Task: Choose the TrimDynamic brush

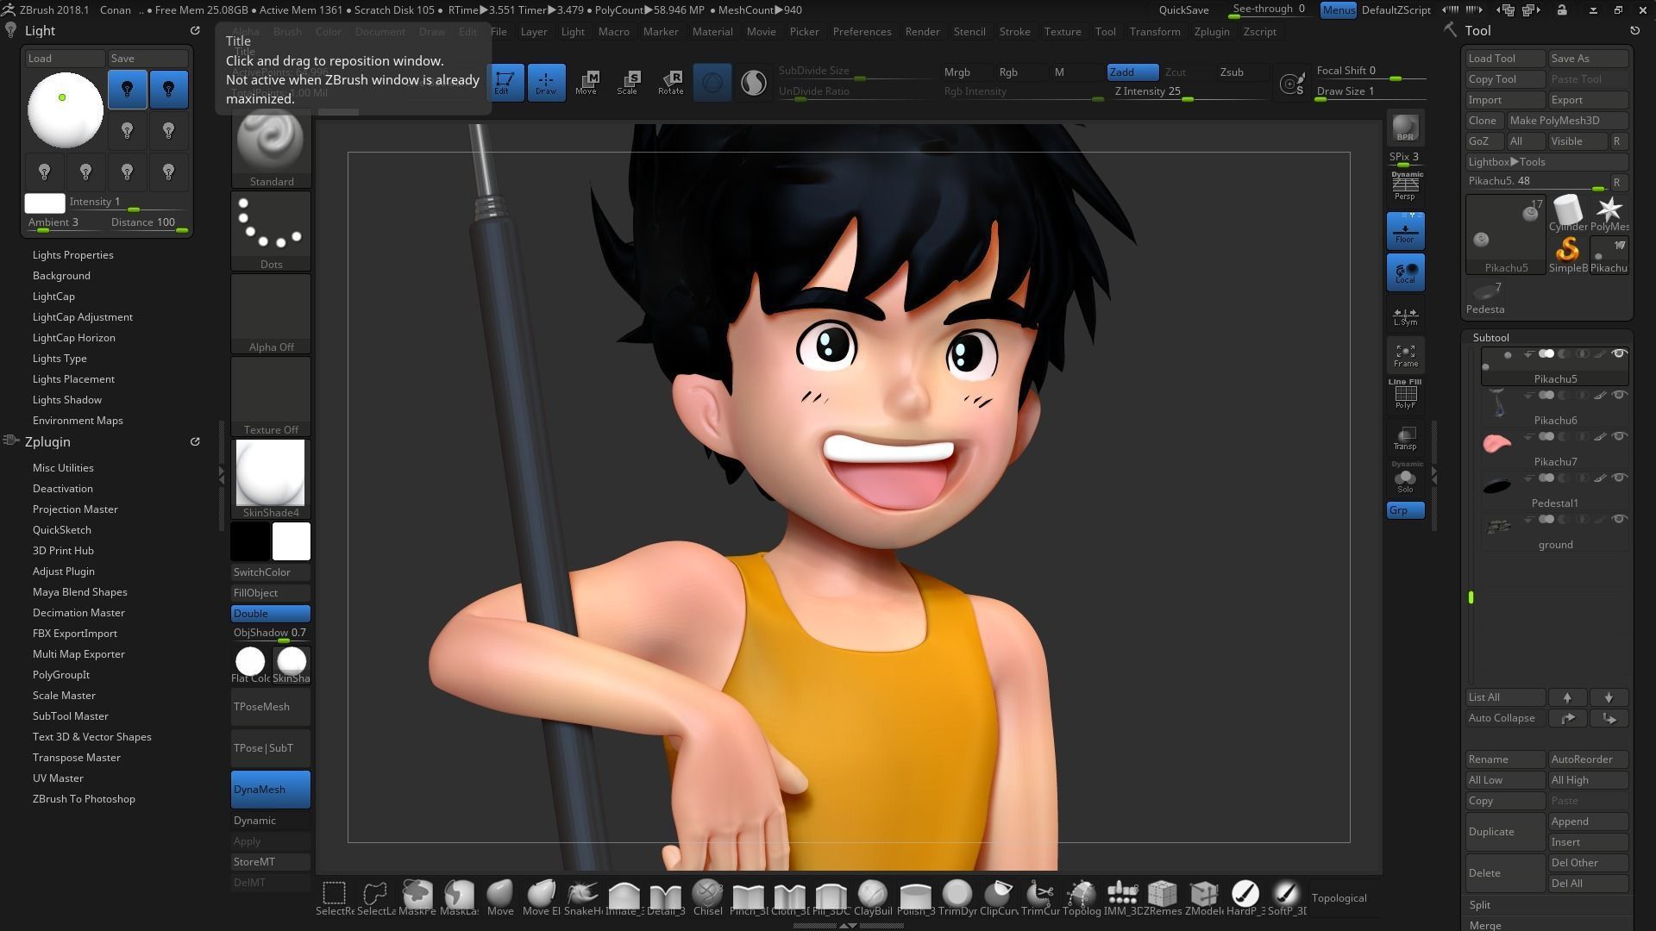Action: coord(957,897)
